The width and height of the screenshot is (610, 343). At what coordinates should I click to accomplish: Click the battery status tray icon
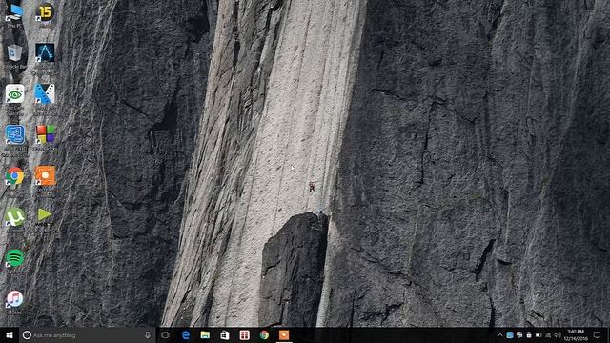539,335
